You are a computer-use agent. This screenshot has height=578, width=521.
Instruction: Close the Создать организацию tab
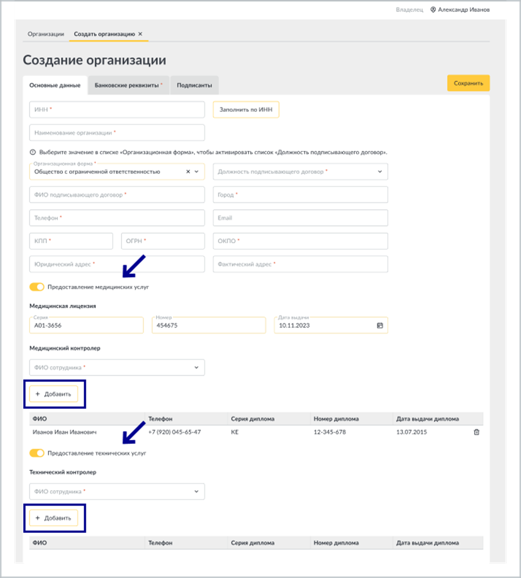click(140, 34)
